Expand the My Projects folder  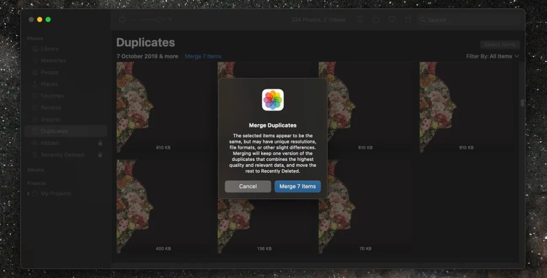(28, 194)
